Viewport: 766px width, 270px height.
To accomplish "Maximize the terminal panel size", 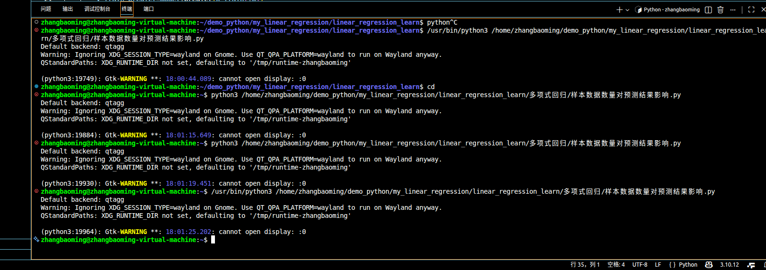I will click(x=751, y=9).
